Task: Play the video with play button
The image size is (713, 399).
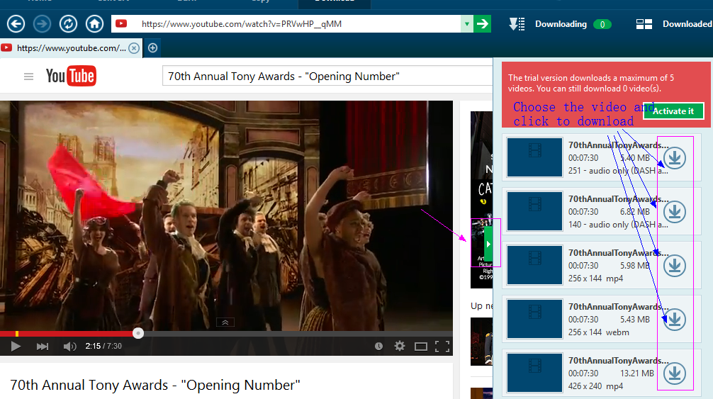Action: 16,347
